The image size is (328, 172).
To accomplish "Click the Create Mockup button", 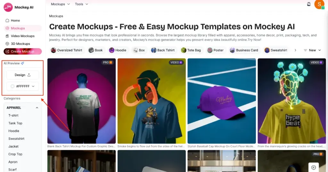I will [23, 51].
